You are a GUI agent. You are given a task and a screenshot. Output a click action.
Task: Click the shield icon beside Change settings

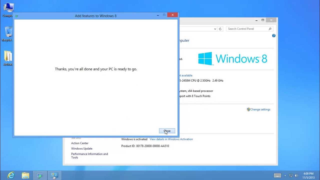tap(248, 109)
